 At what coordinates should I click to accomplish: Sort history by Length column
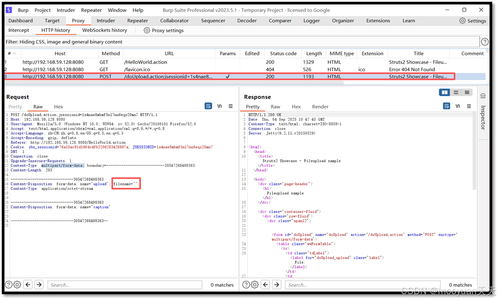[x=314, y=53]
